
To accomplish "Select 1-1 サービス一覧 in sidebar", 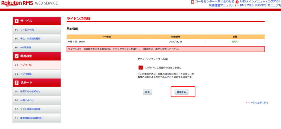I will 27,30.
